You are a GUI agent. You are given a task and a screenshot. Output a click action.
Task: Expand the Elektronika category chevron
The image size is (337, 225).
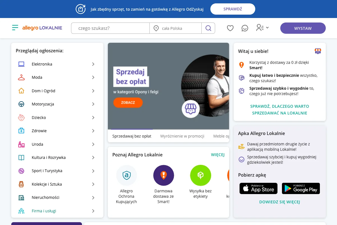click(x=93, y=64)
